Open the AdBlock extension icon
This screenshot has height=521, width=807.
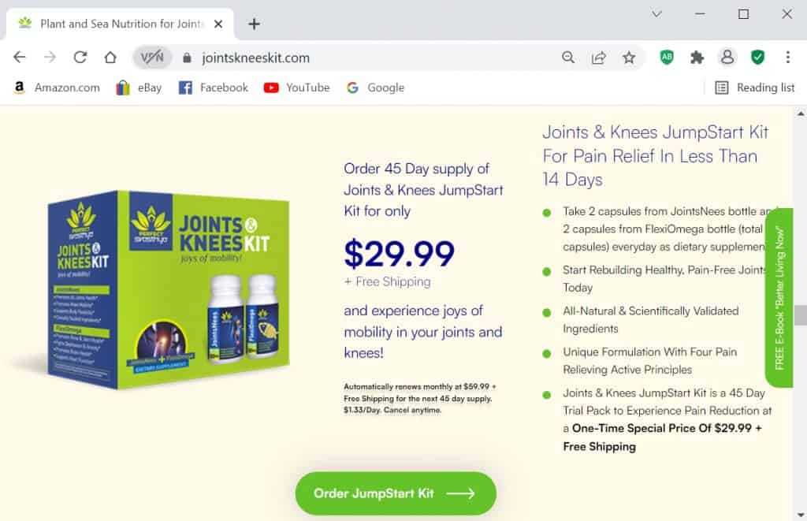(667, 58)
